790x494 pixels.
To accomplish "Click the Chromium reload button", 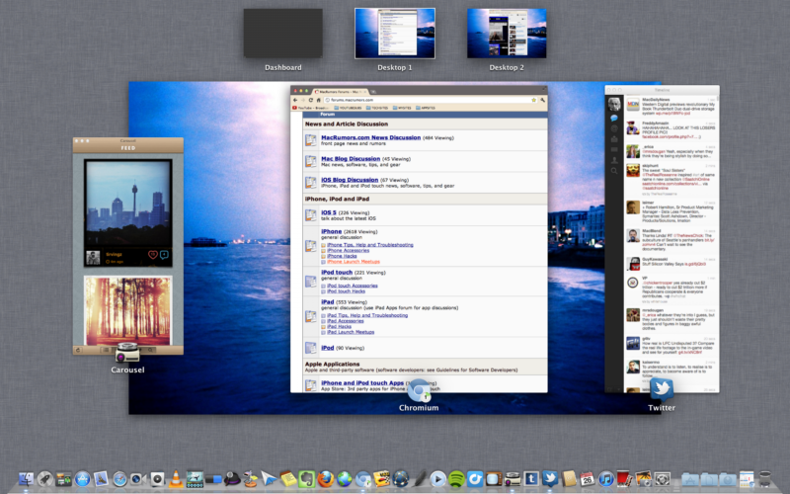I will point(311,101).
